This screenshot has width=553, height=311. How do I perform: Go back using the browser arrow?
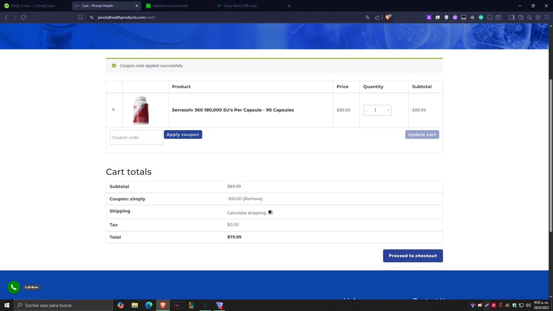click(x=6, y=17)
